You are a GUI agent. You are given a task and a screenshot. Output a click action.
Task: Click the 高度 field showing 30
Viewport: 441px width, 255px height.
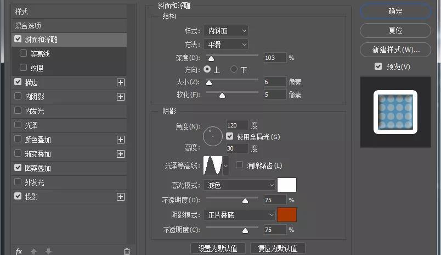238,148
